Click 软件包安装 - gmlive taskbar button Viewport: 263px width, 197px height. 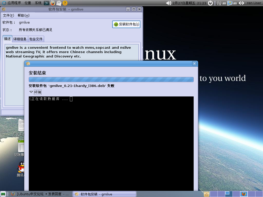tap(104, 194)
